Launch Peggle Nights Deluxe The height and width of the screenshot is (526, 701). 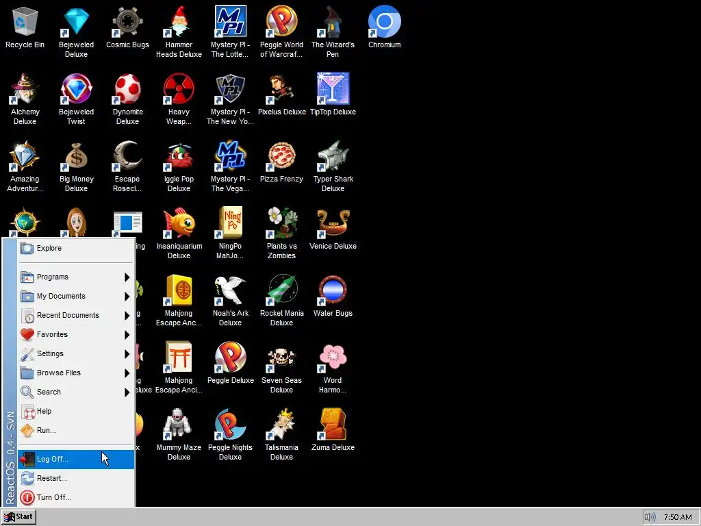[x=230, y=424]
